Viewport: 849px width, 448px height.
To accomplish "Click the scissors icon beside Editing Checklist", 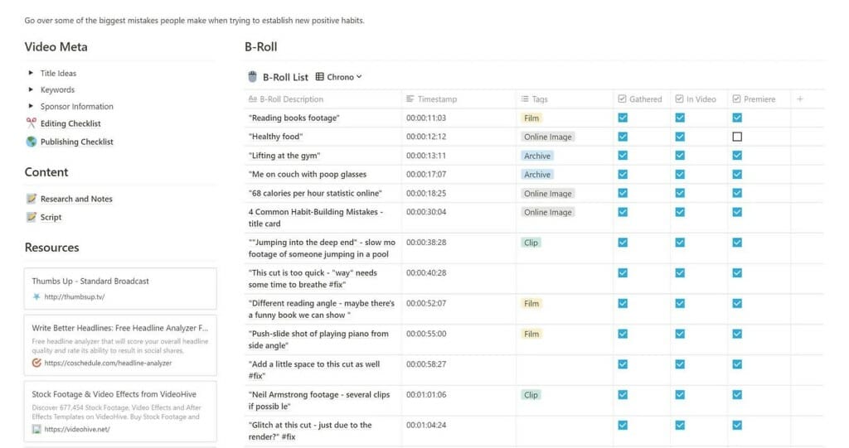I will 32,123.
